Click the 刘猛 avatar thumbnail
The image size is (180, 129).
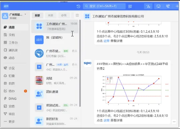[39, 80]
